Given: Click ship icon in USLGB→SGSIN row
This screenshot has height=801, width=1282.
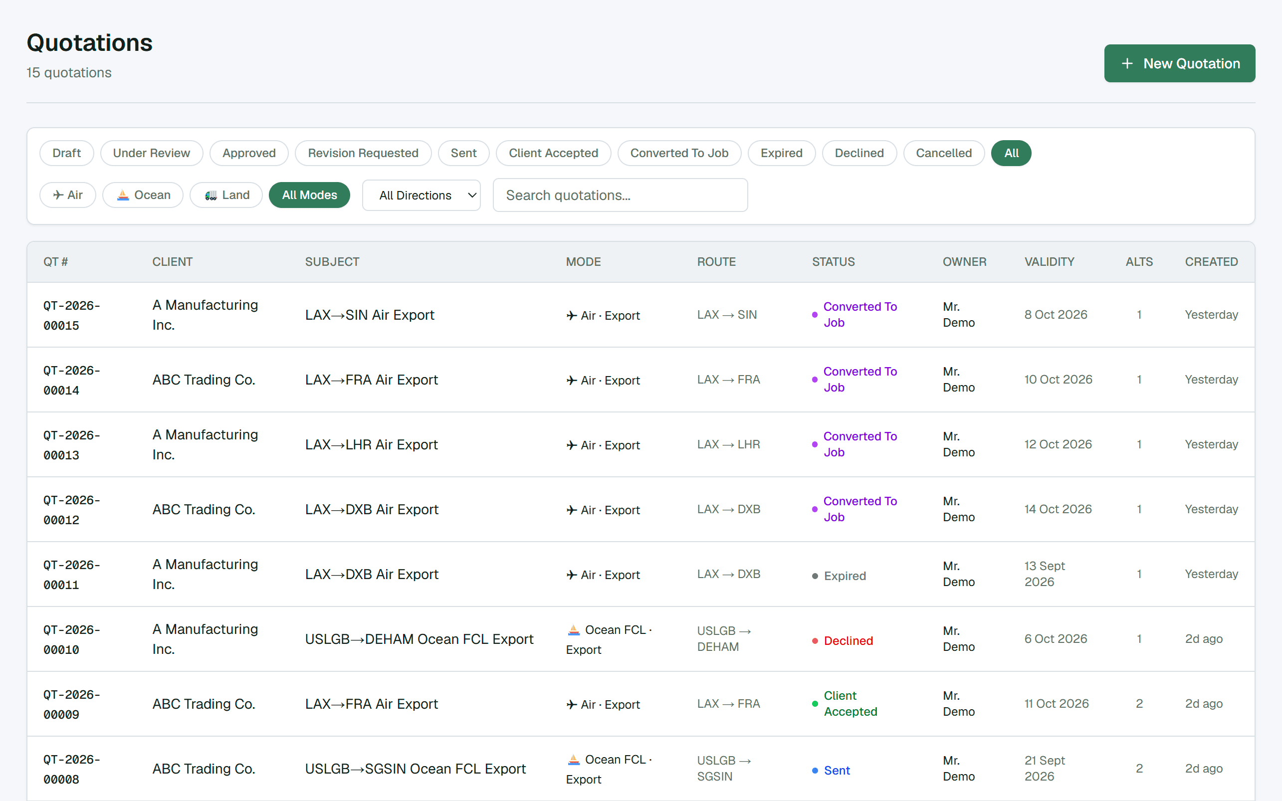Looking at the screenshot, I should point(574,760).
